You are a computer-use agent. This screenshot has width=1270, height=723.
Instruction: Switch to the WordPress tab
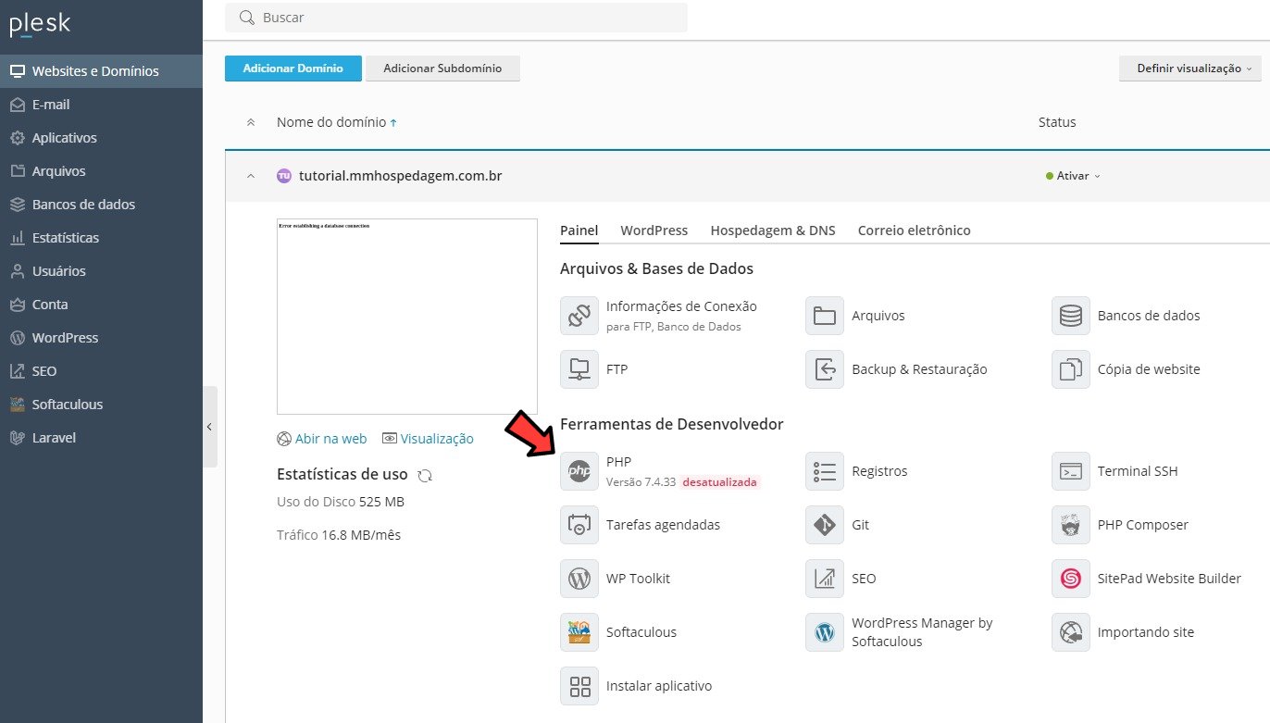pos(654,231)
